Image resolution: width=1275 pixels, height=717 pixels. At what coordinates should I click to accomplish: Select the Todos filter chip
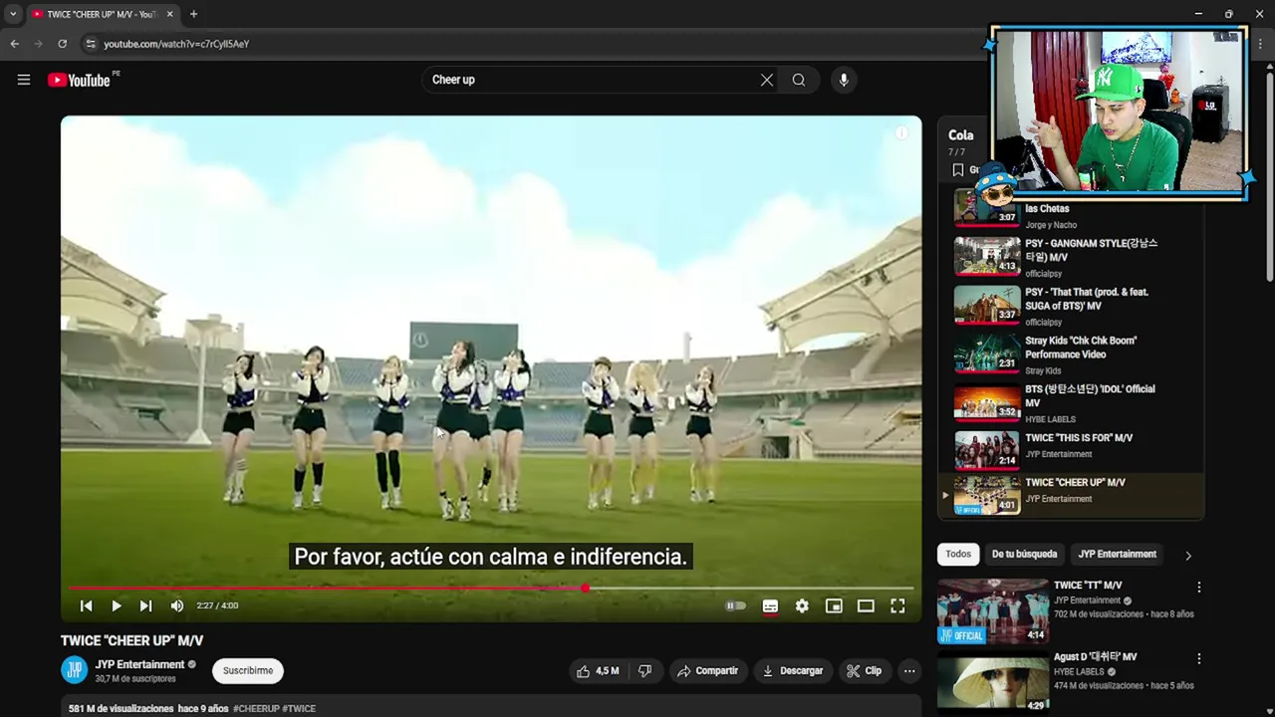(958, 554)
